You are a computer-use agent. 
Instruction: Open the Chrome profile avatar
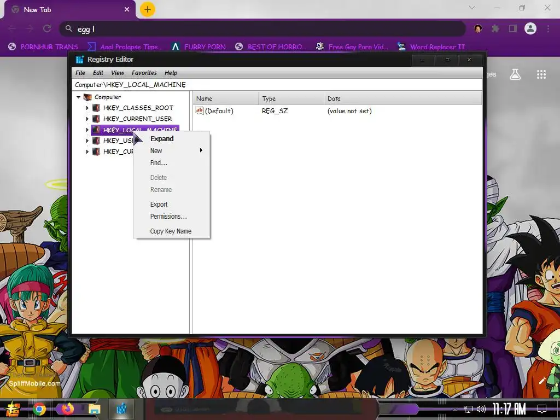point(530,28)
